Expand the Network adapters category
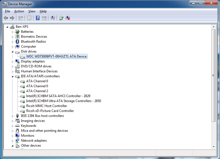 click(x=12, y=141)
